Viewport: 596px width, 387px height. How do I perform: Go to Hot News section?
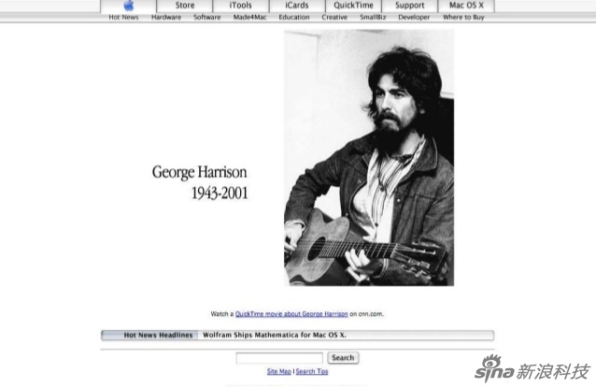[123, 18]
